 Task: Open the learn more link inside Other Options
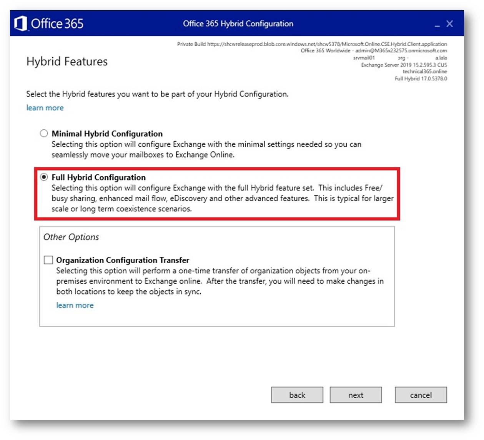pyautogui.click(x=75, y=305)
